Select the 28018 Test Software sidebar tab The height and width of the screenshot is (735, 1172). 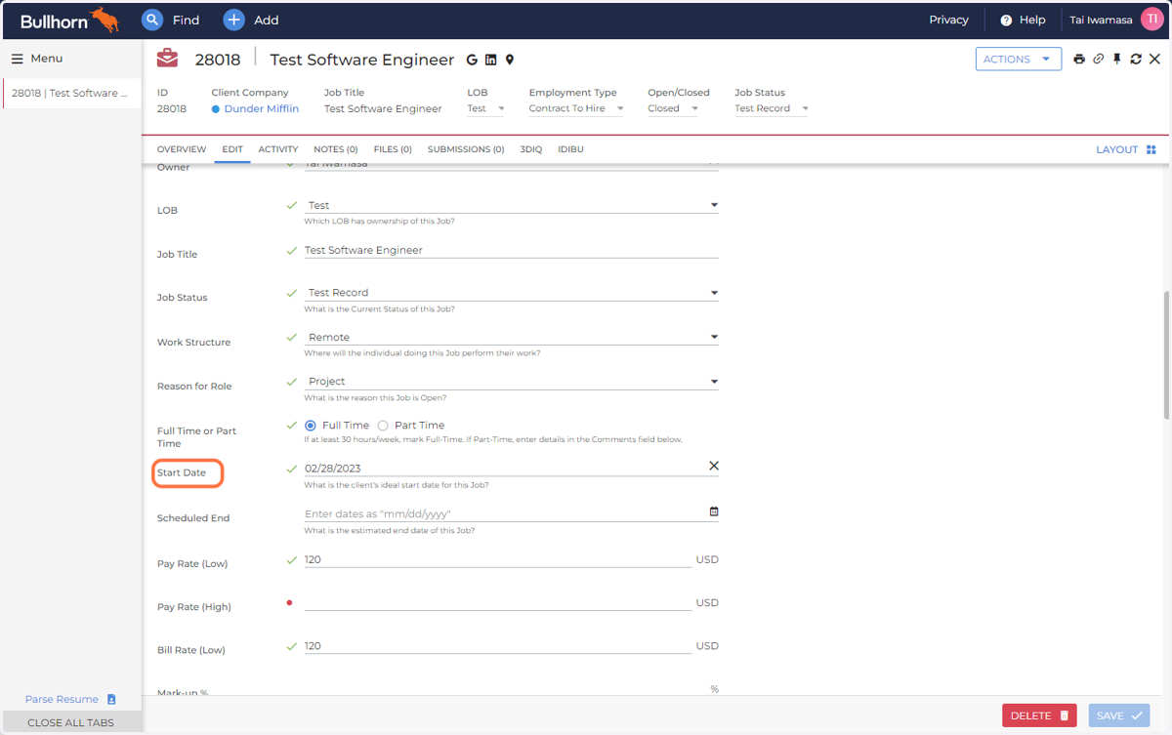pos(71,94)
